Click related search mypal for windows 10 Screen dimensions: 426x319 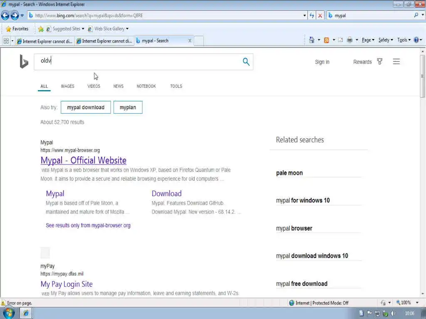[x=303, y=201]
